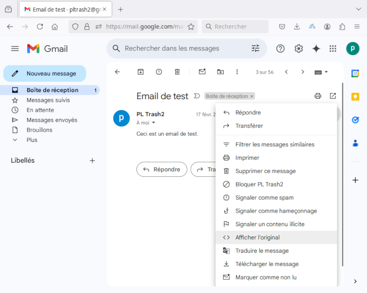Screen dimensions: 367x293
Task: Open Contacts side panel icon
Action: tap(355, 143)
